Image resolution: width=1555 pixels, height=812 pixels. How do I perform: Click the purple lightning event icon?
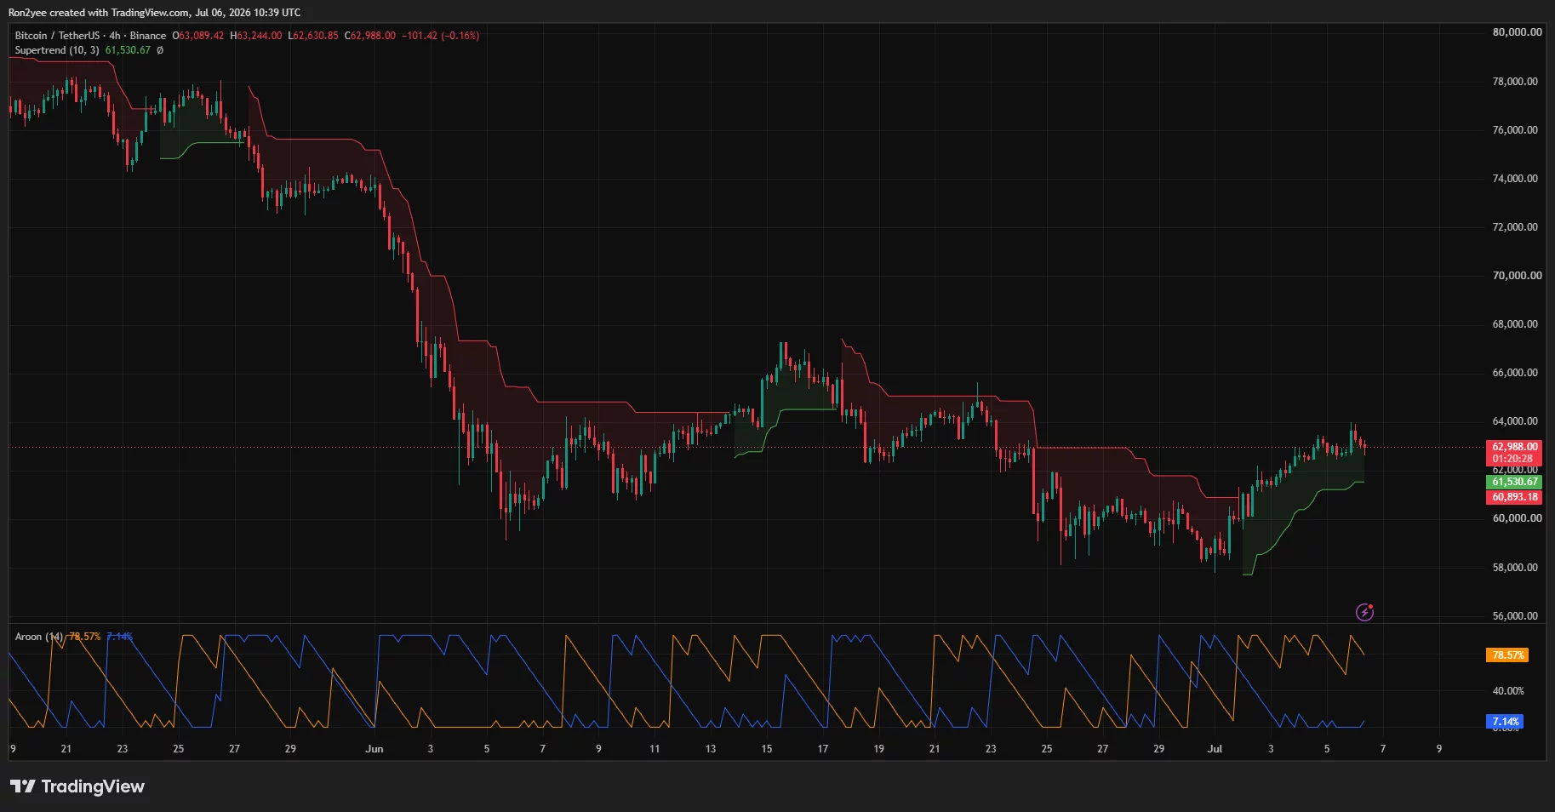1364,612
